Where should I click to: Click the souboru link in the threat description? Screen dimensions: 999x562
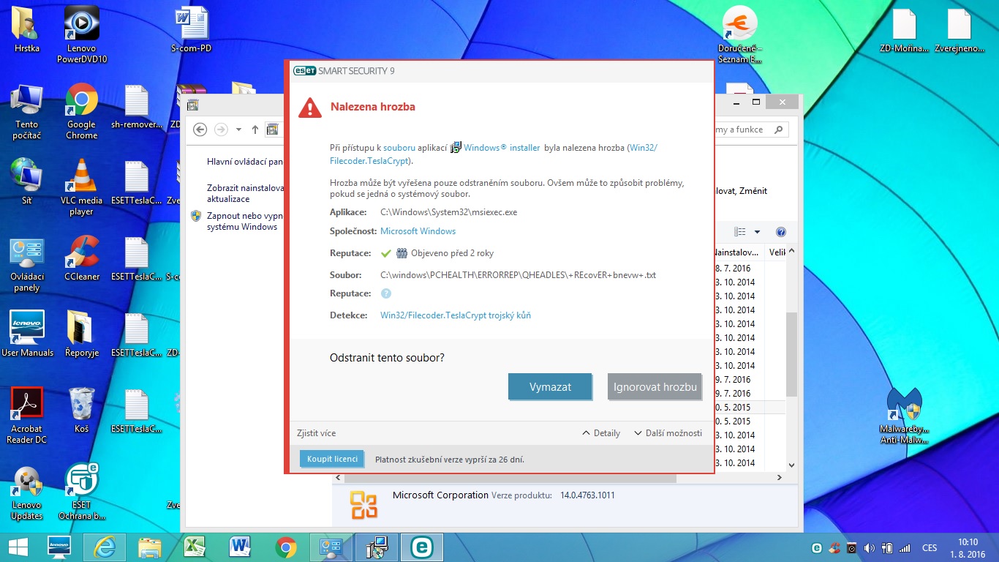[x=399, y=148]
